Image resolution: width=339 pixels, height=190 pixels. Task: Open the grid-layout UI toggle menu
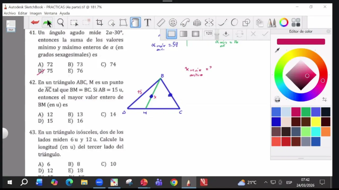click(296, 23)
